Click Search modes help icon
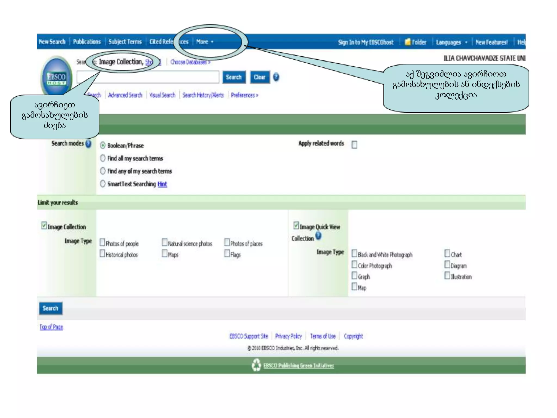557x418 pixels. coord(88,143)
